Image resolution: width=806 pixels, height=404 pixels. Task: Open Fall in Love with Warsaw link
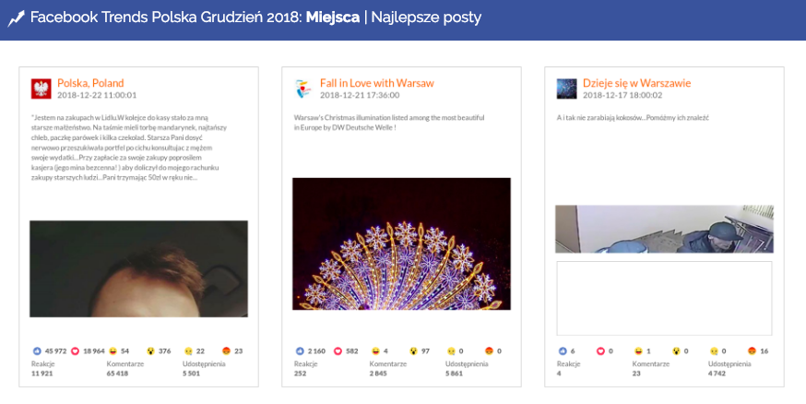click(376, 83)
